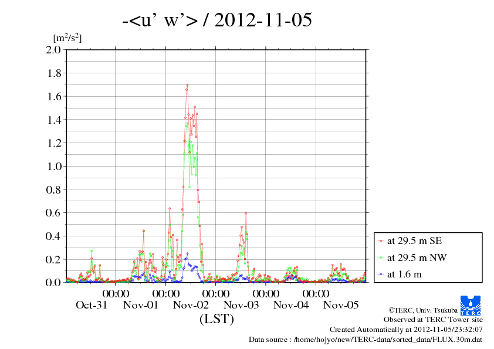Image resolution: width=494 pixels, height=349 pixels.
Task: Click legend entry 'at 29.5 m NW'
Action: pos(417,257)
